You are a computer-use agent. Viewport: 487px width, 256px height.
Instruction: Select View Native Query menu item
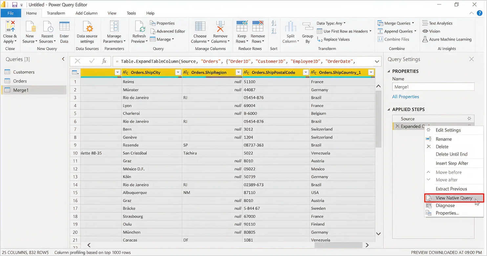click(454, 198)
